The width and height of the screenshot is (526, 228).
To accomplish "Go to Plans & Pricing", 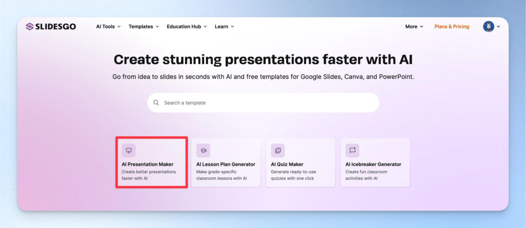I will [x=452, y=27].
